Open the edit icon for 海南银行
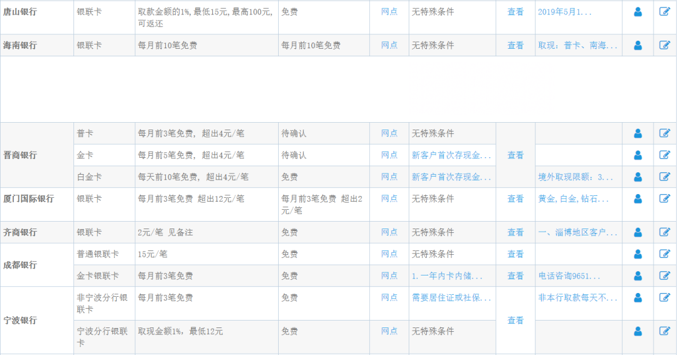The image size is (678, 355). [665, 45]
